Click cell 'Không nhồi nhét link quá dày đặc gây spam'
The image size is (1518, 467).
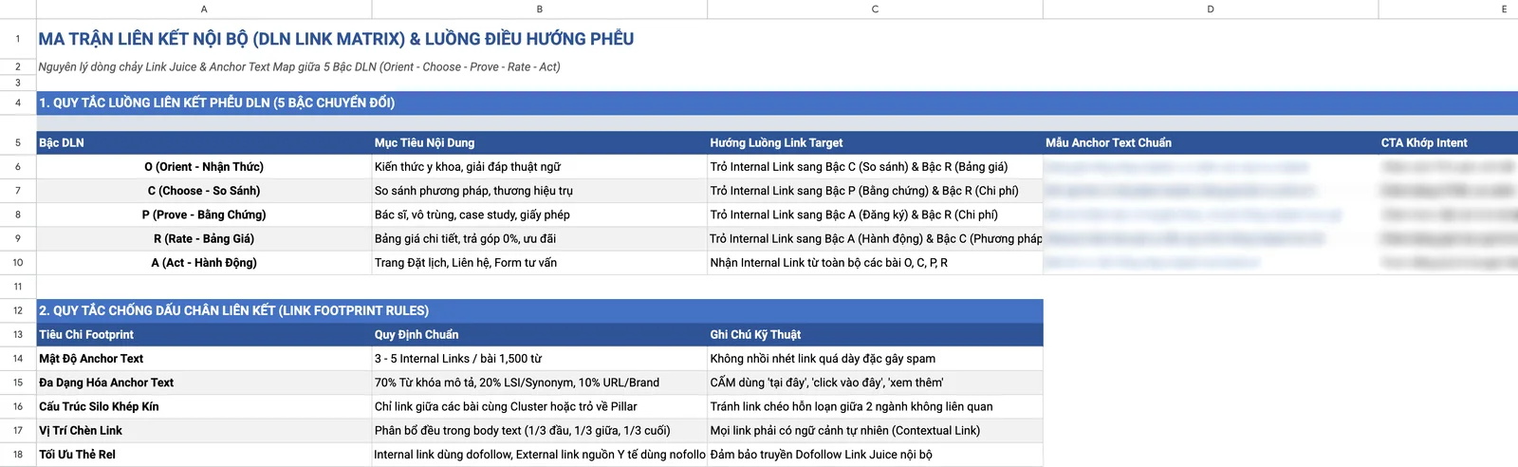click(875, 359)
